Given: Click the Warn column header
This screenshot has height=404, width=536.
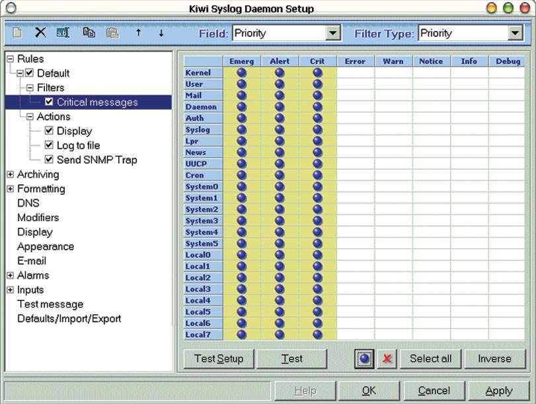Looking at the screenshot, I should [x=393, y=61].
